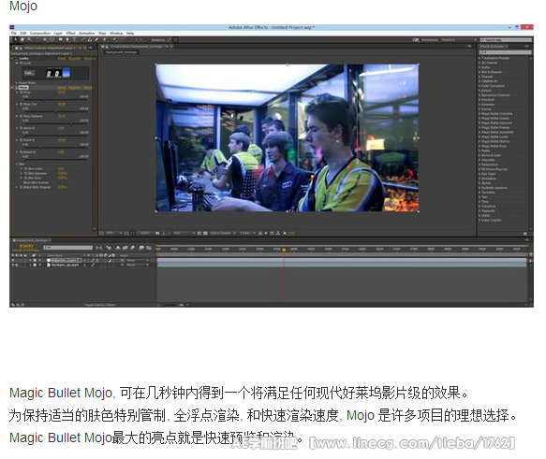Expand the Power Mask group
This screenshot has height=459, width=546.
[16, 83]
